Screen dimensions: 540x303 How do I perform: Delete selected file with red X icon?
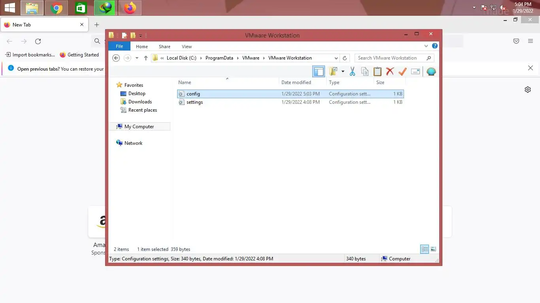pos(390,71)
